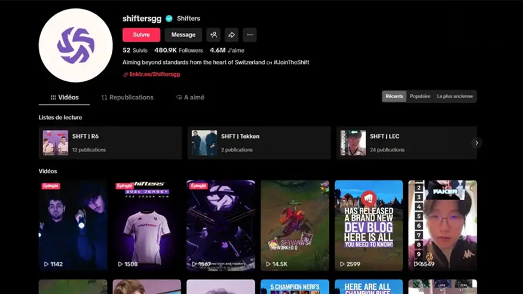Open the SHFT | LEC playlist
This screenshot has height=294, width=523.
pos(406,143)
